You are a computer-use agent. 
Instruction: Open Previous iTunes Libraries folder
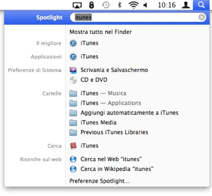[x=114, y=132]
